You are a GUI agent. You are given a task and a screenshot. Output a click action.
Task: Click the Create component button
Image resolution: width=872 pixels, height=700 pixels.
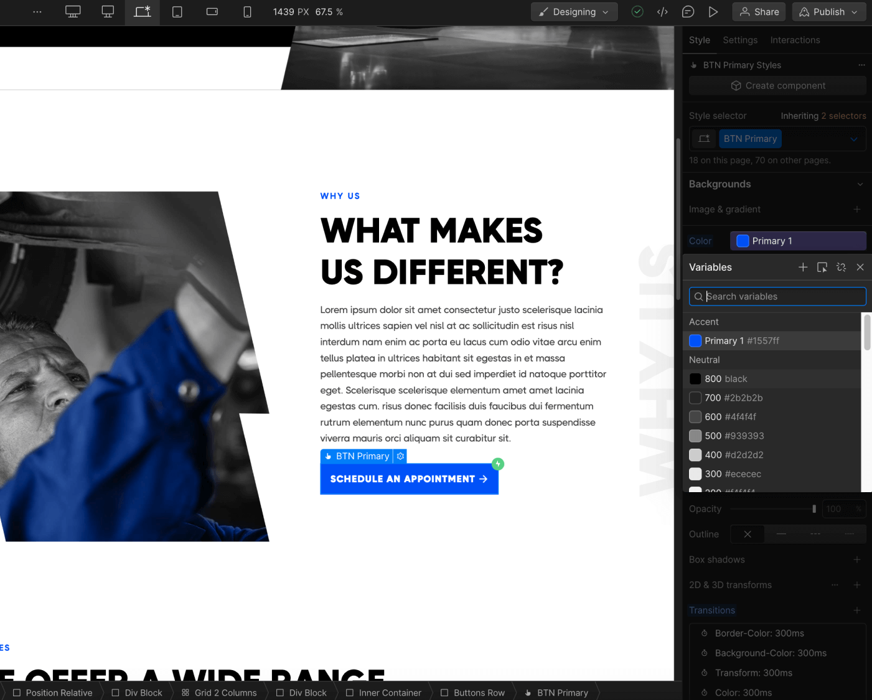(x=777, y=85)
